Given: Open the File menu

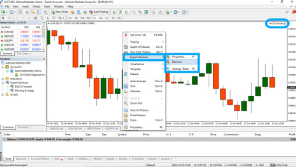Looking at the screenshot, I should [x=7, y=7].
